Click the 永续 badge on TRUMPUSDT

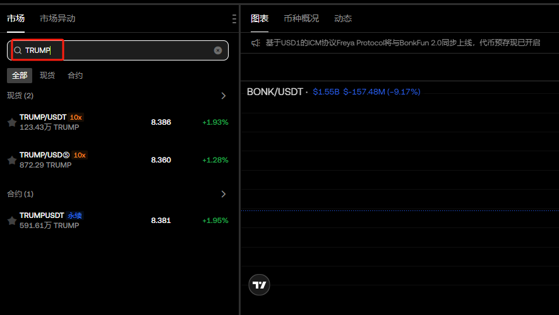pyautogui.click(x=75, y=215)
